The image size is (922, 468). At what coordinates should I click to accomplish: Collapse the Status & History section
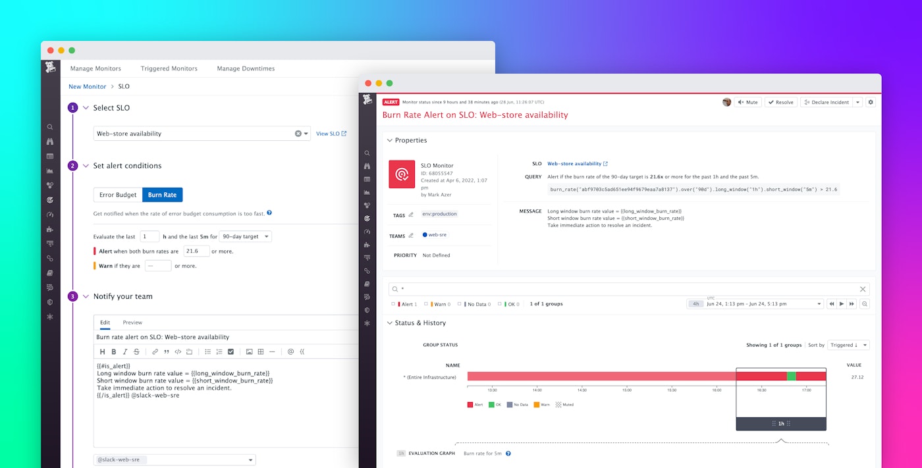click(390, 323)
